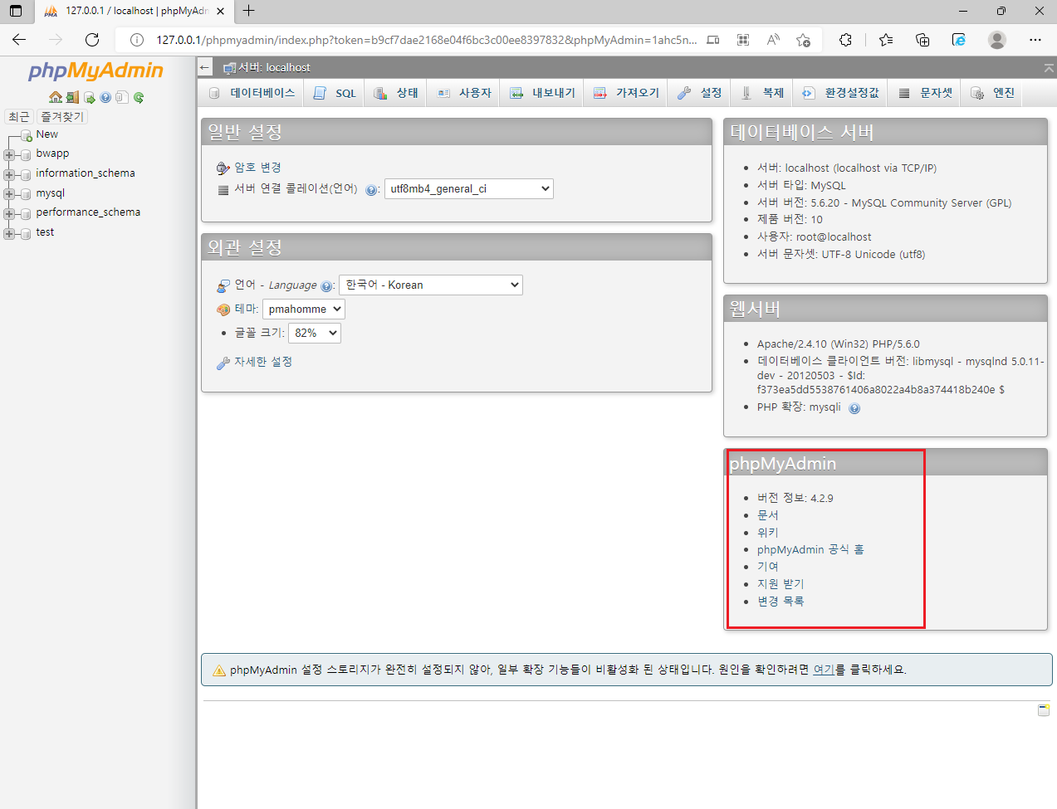Select the New item in database tree
The height and width of the screenshot is (809, 1057).
coord(47,134)
